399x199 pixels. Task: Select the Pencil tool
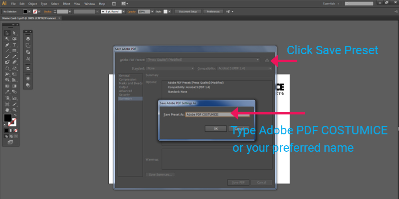[14, 56]
